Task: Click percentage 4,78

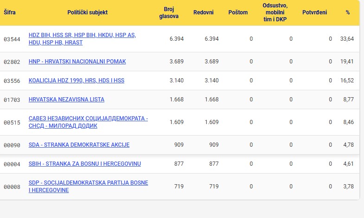Action: 348,145
